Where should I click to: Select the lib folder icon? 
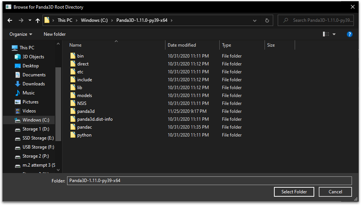(73, 87)
